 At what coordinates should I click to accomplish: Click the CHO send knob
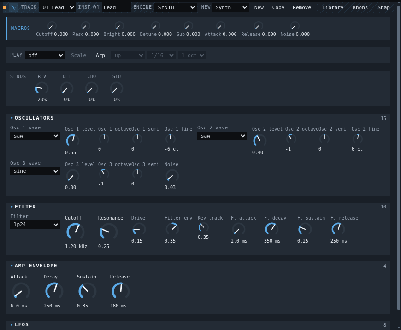tap(92, 89)
